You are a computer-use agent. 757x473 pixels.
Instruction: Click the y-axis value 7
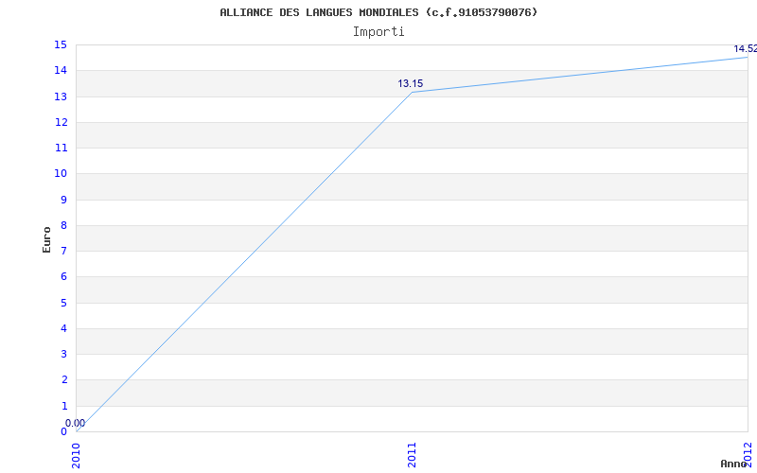tap(63, 251)
